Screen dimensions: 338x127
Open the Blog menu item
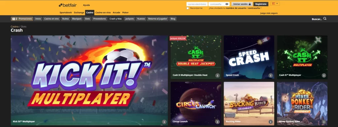click(x=173, y=19)
